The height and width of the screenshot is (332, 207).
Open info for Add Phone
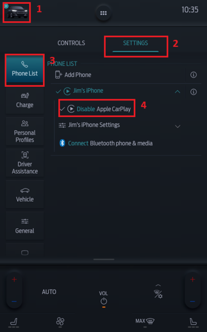tap(193, 75)
